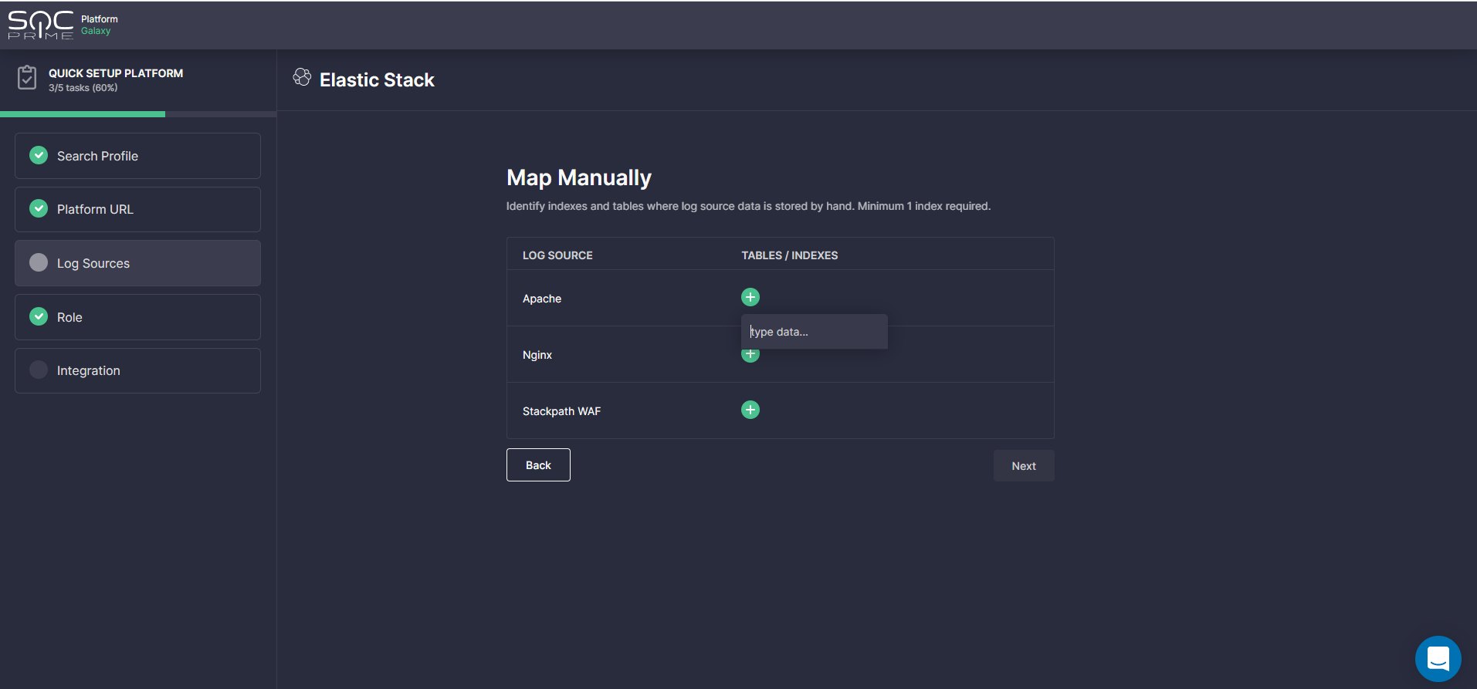Add an index for Apache with plus icon
The image size is (1477, 689).
750,297
